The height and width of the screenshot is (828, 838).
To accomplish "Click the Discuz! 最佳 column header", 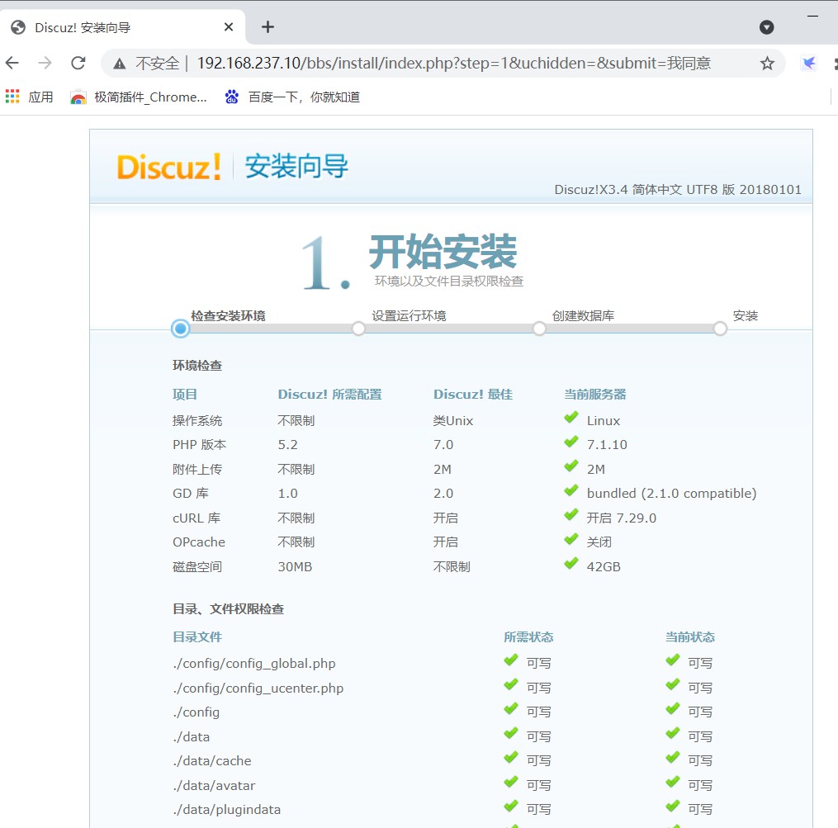I will [x=473, y=395].
